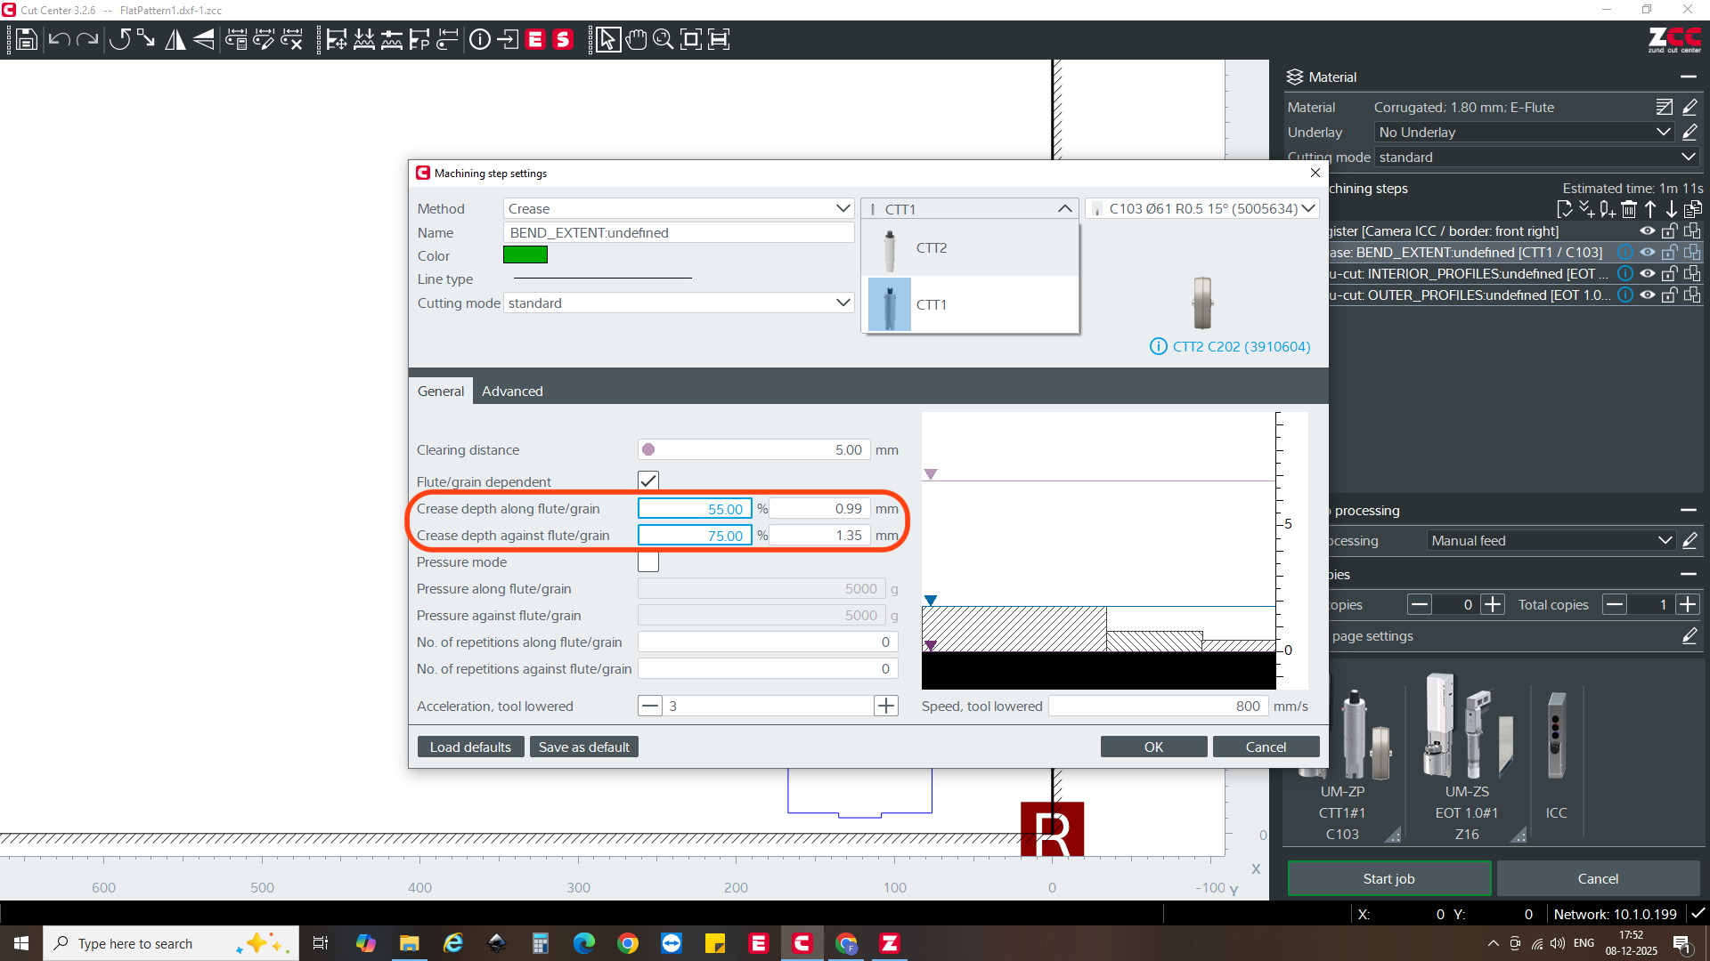Click the Undo arrow icon
Viewport: 1710px width, 961px height.
(x=59, y=39)
